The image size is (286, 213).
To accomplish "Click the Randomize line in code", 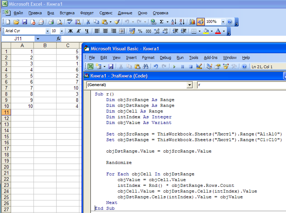I will [119, 162].
